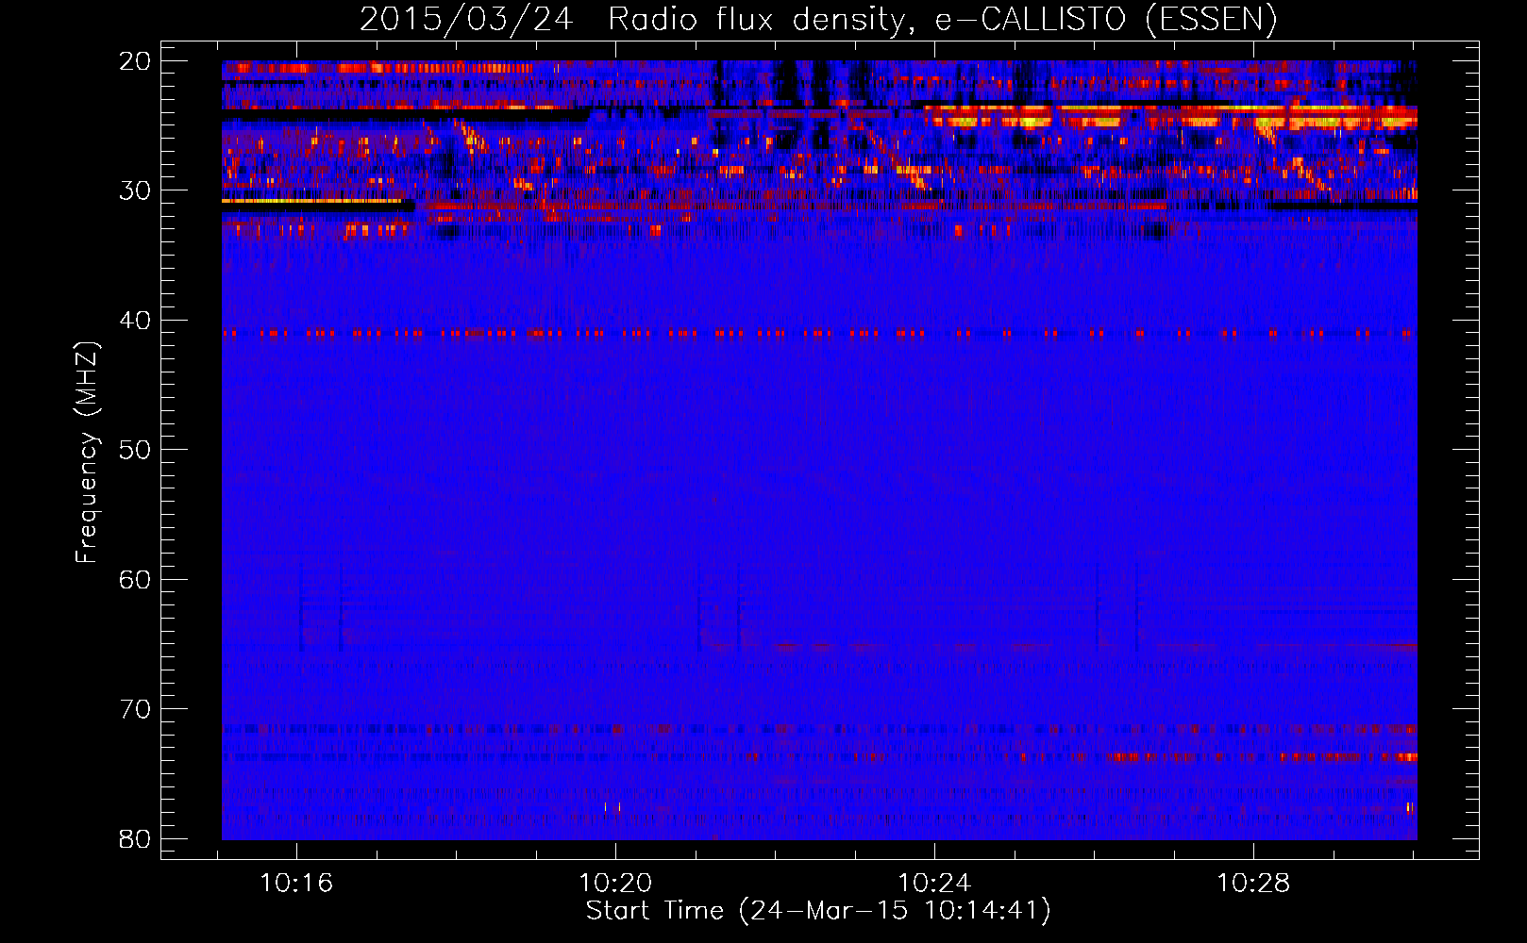
Task: Click the 'Start Time (24-Mar-15 10:14:41)' label
Action: [818, 911]
